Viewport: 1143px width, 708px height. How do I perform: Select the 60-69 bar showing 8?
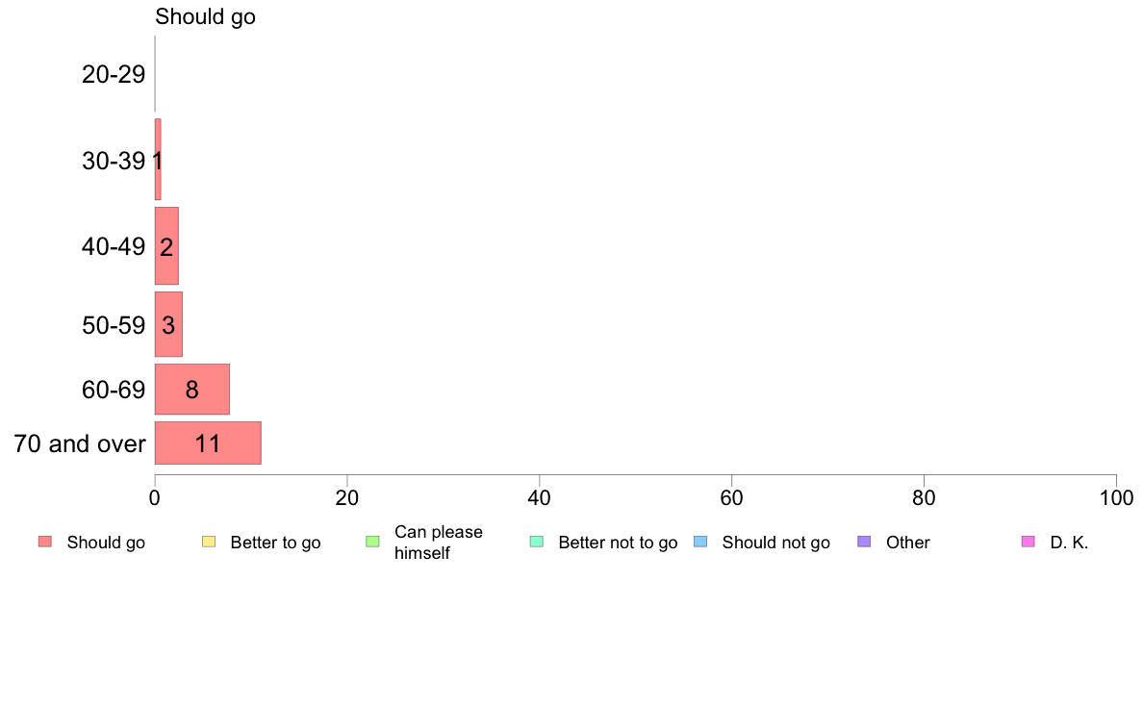point(192,390)
